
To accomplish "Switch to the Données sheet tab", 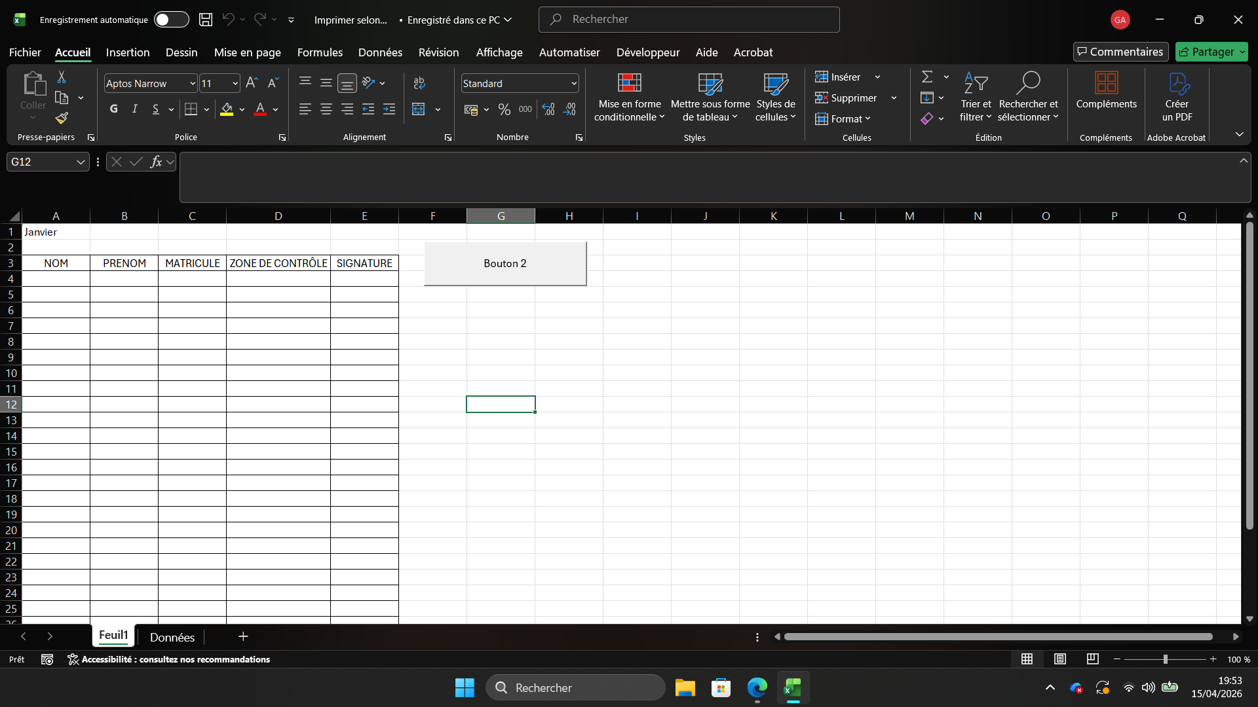I will pyautogui.click(x=172, y=637).
